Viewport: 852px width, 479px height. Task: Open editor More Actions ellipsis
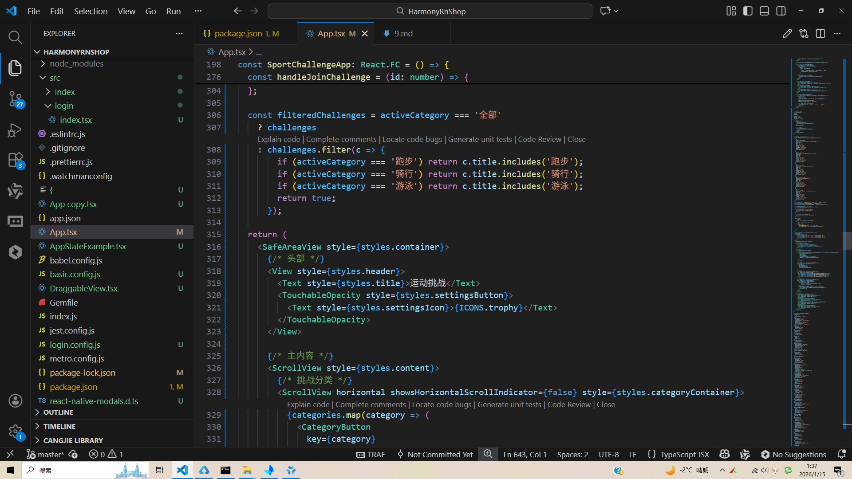(x=837, y=34)
